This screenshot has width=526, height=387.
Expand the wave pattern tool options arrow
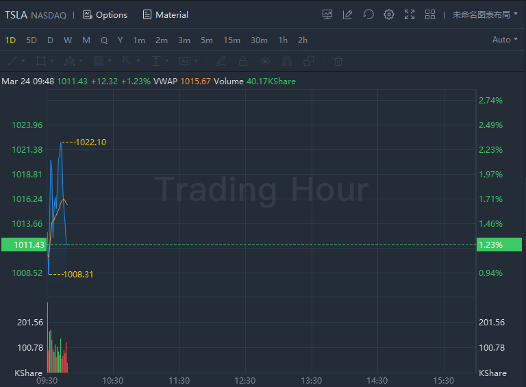81,61
